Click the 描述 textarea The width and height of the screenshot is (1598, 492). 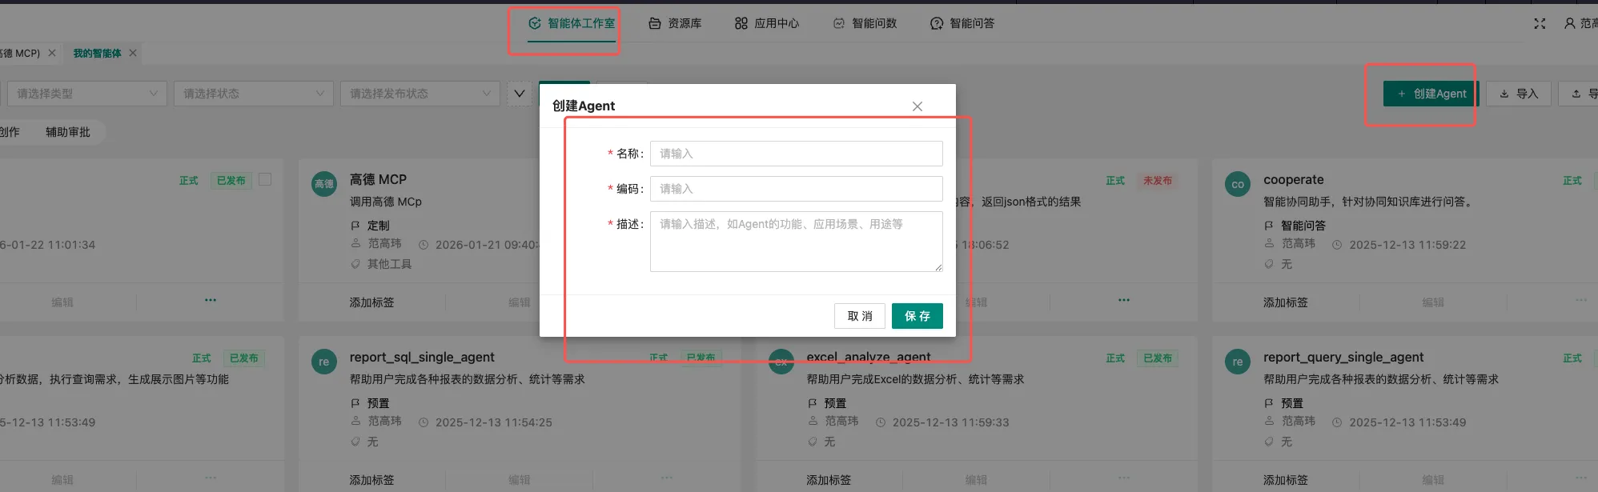point(796,242)
